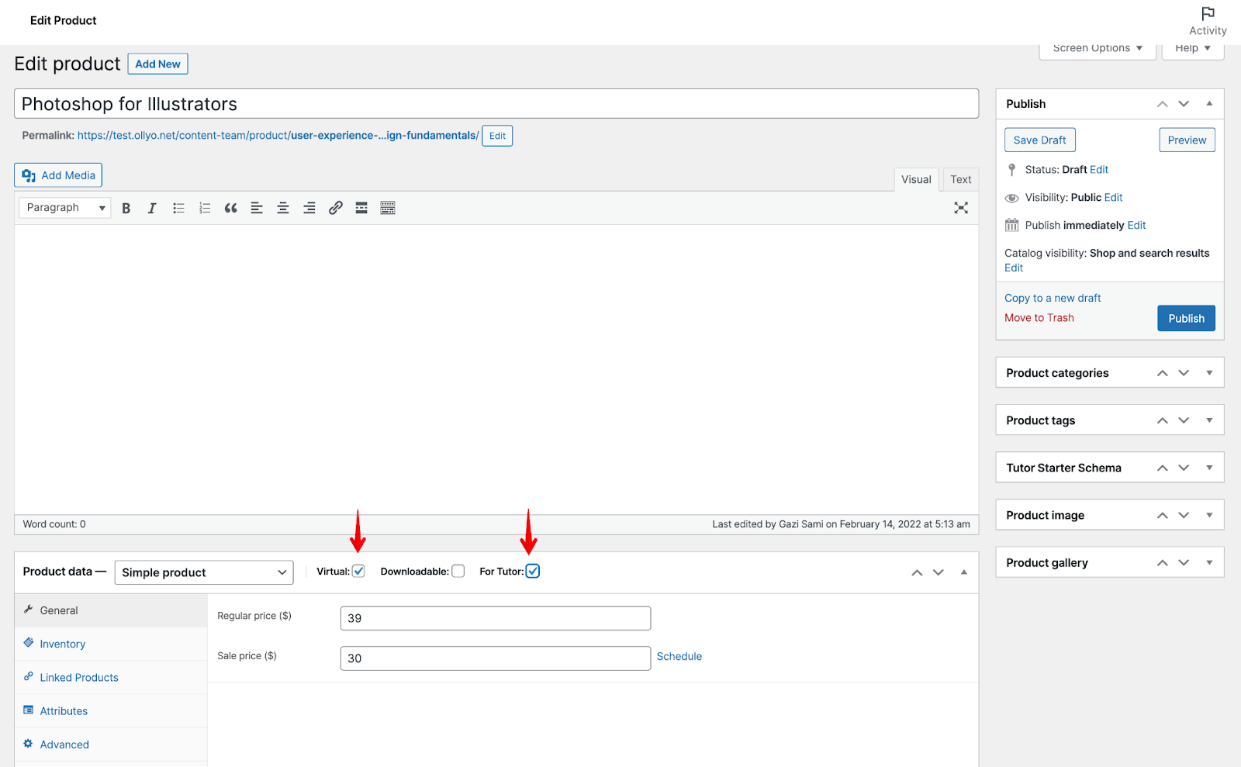
Task: Check the Downloadable checkbox
Action: click(458, 572)
